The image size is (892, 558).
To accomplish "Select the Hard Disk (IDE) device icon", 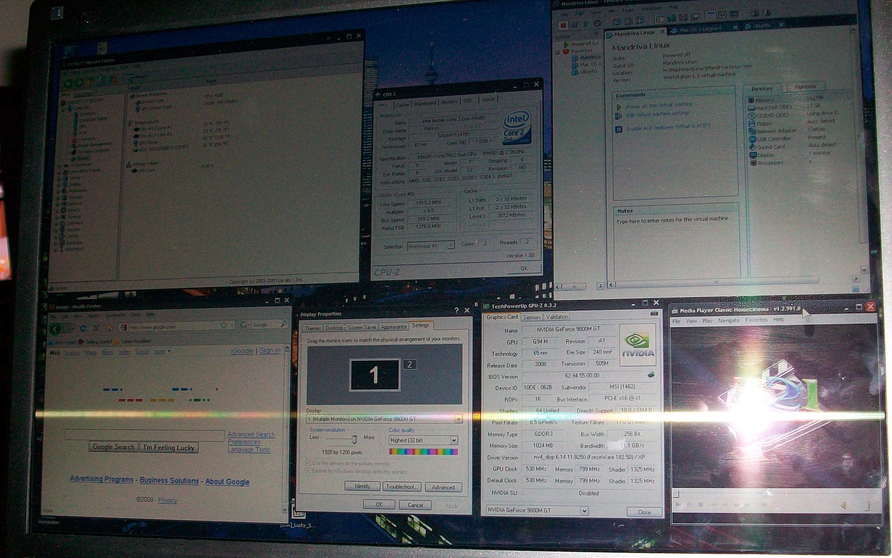I will (751, 108).
